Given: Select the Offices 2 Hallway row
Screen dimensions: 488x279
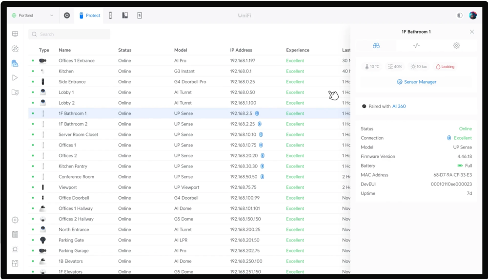Looking at the screenshot, I should (x=189, y=219).
